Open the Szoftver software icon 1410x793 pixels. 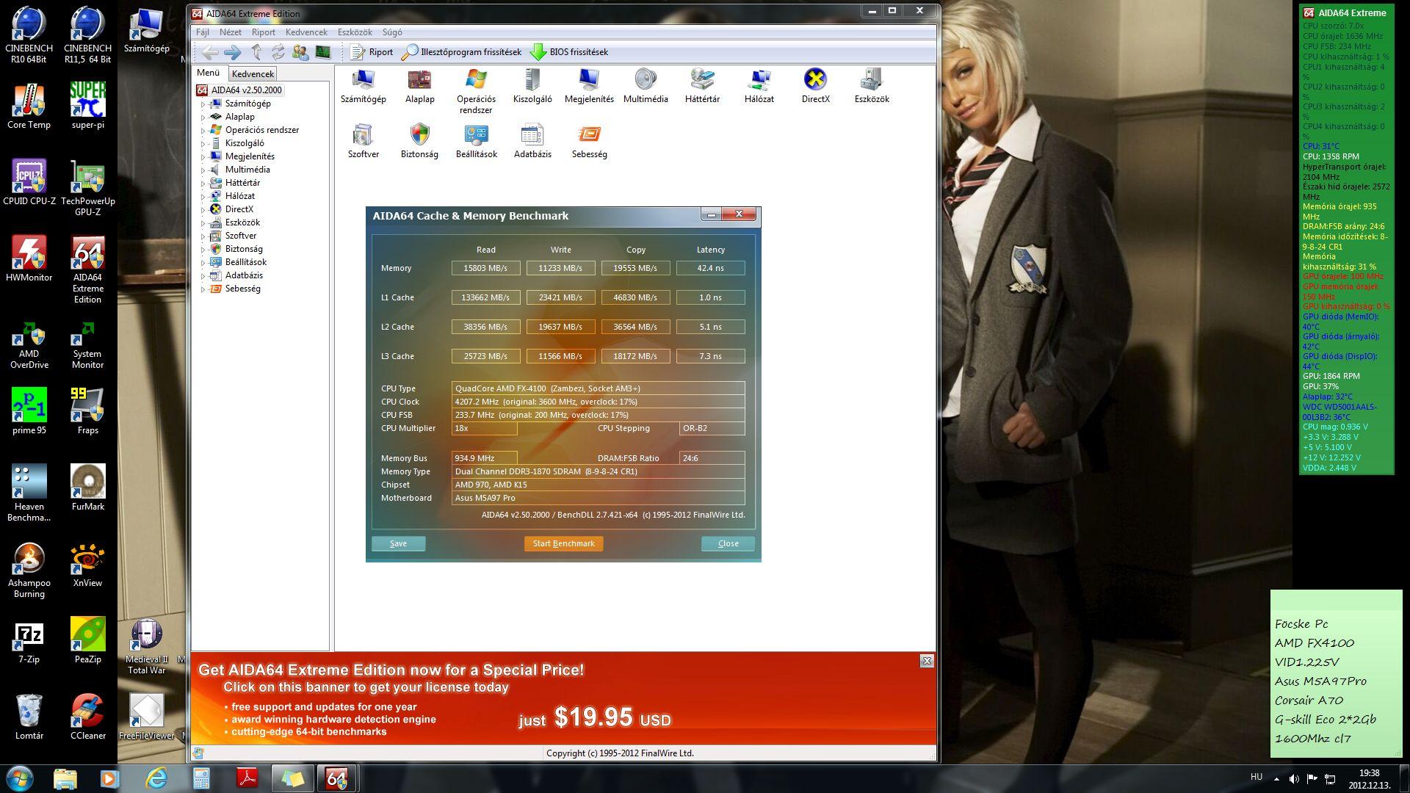[x=363, y=141]
